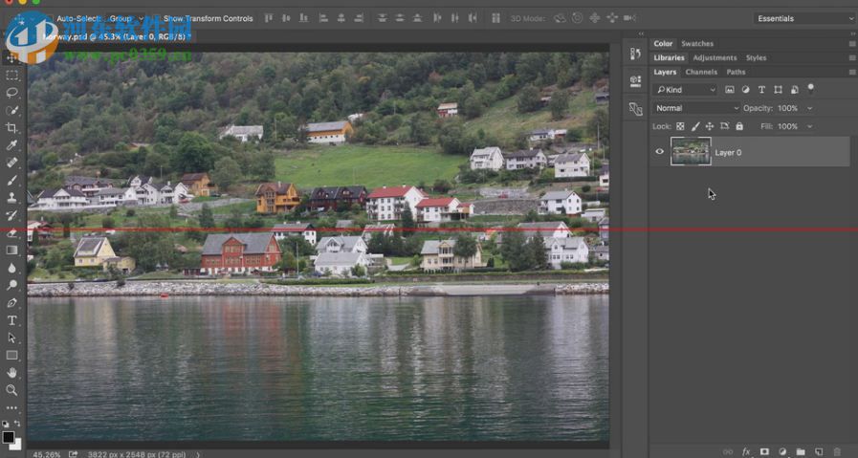Select the Quick Selection tool
858x458 pixels.
click(x=11, y=110)
